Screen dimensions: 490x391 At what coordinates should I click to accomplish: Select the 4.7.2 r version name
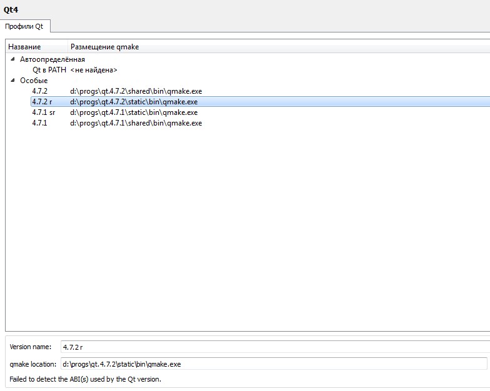click(43, 102)
